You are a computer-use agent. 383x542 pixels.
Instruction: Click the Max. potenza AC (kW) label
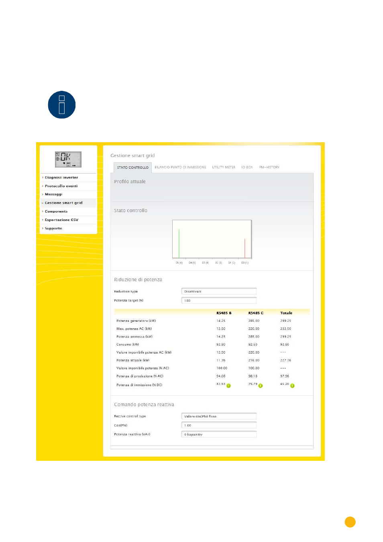[x=134, y=329]
